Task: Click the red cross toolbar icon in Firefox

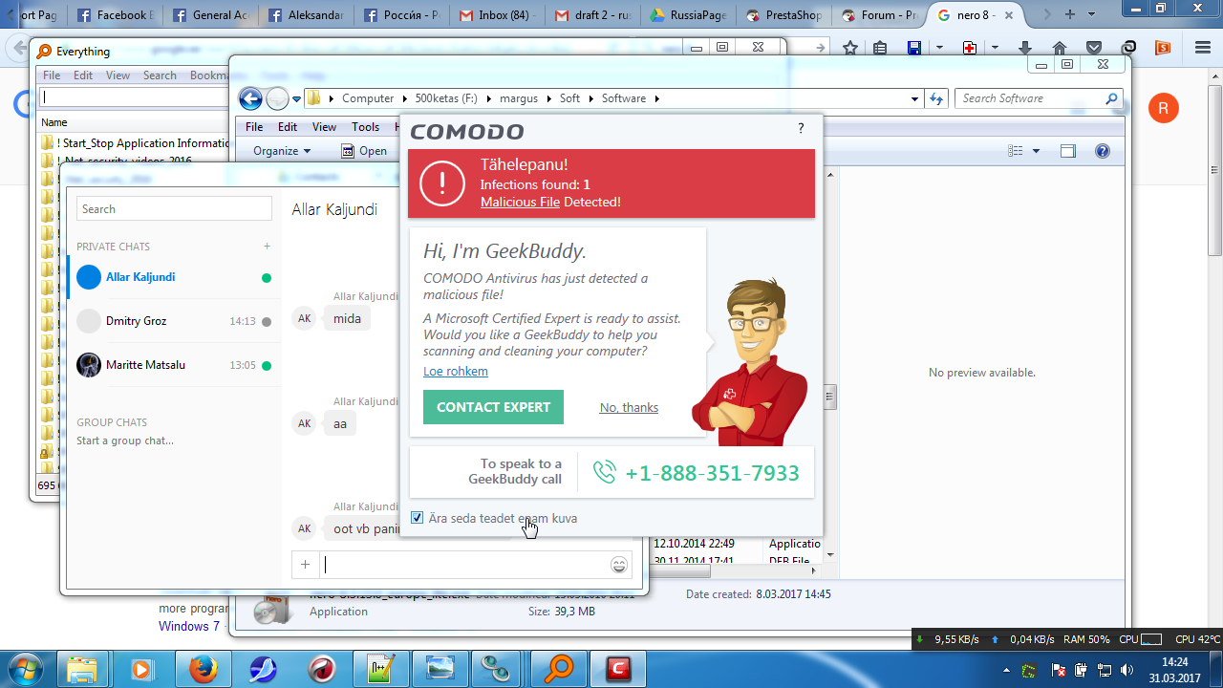Action: (x=970, y=48)
